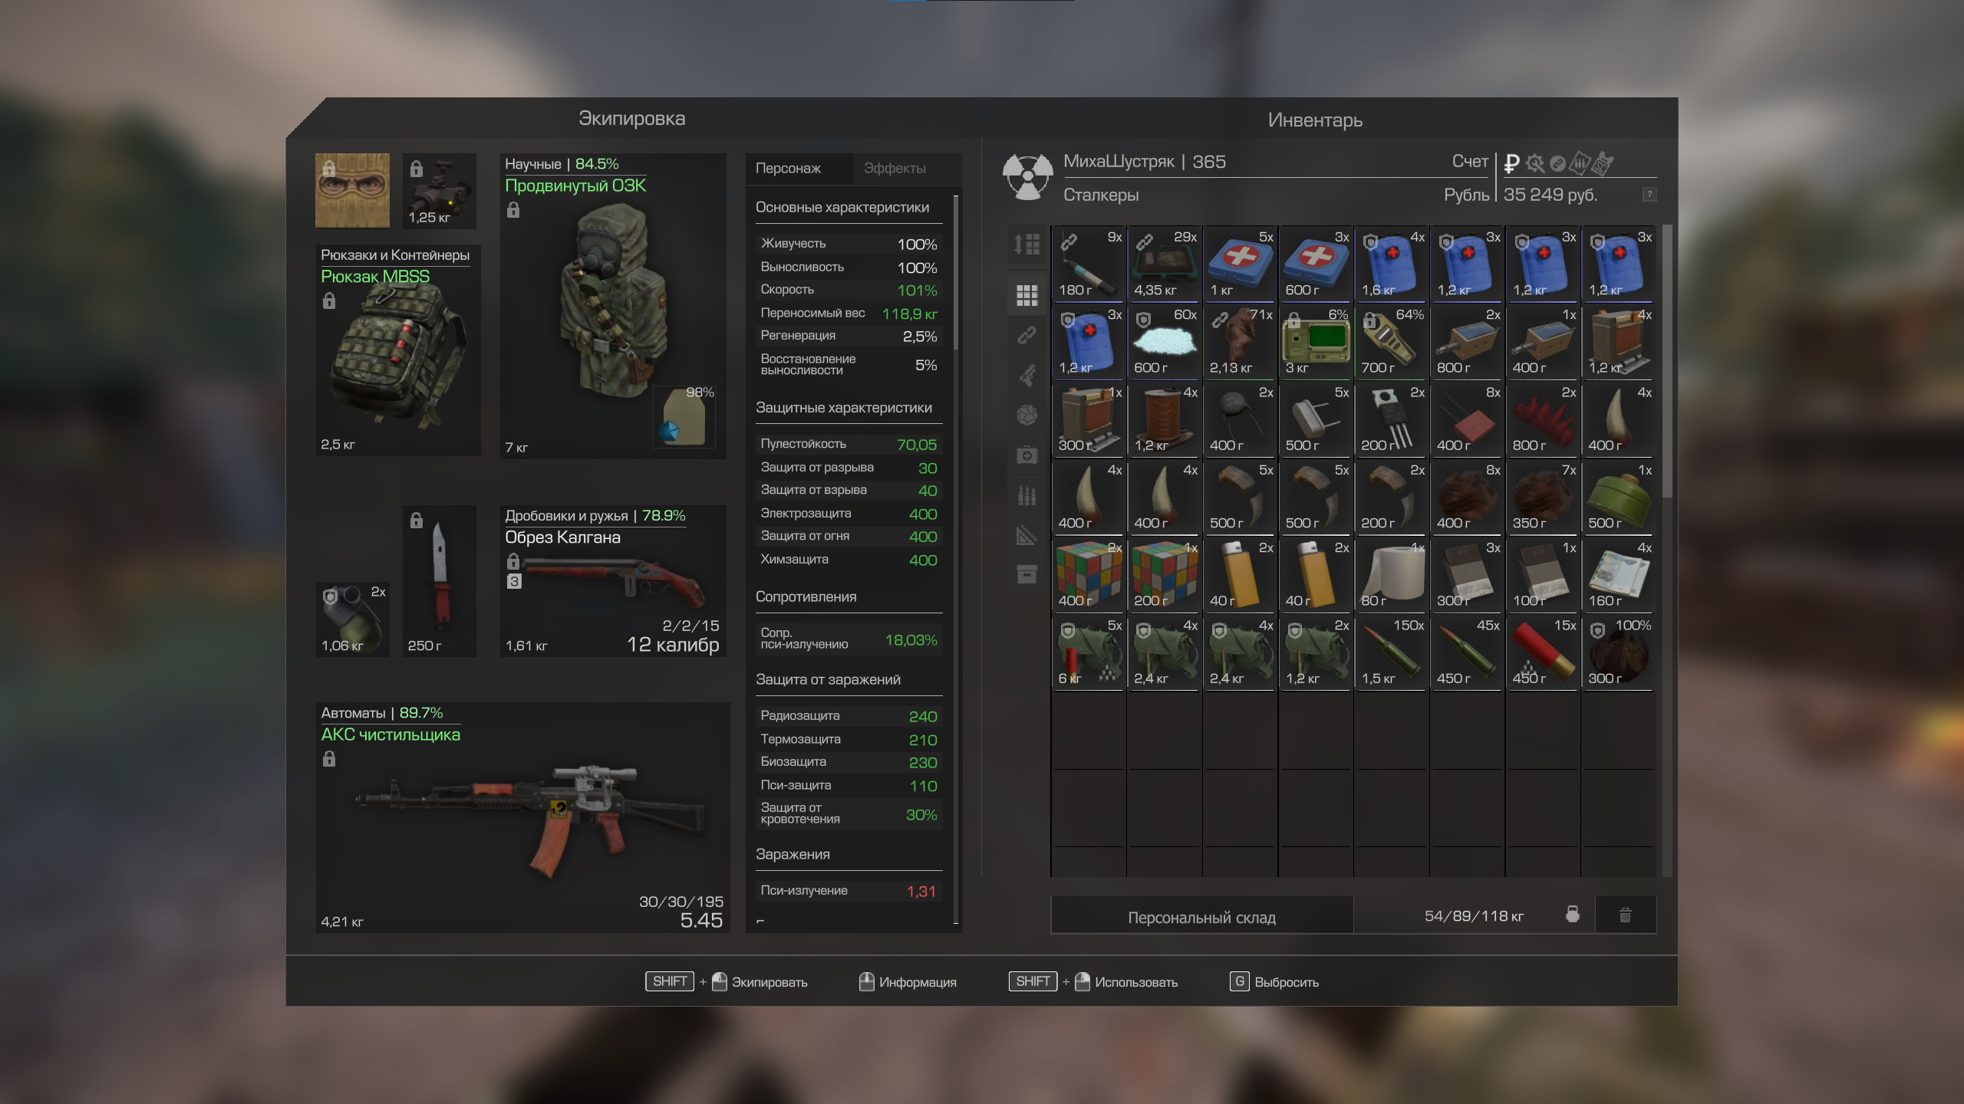Image resolution: width=1964 pixels, height=1104 pixels.
Task: Select the 5x ammo pouch 6 кг
Action: tap(1089, 652)
